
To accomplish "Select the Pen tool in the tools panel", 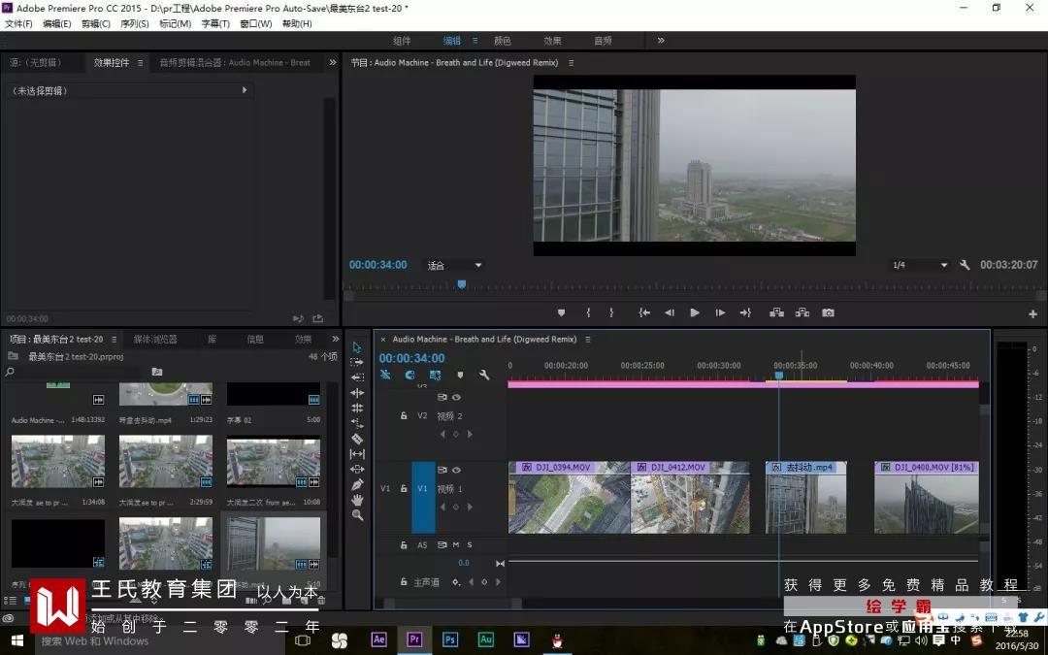I will (357, 484).
